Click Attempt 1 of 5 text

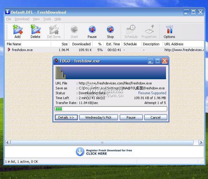(155, 103)
